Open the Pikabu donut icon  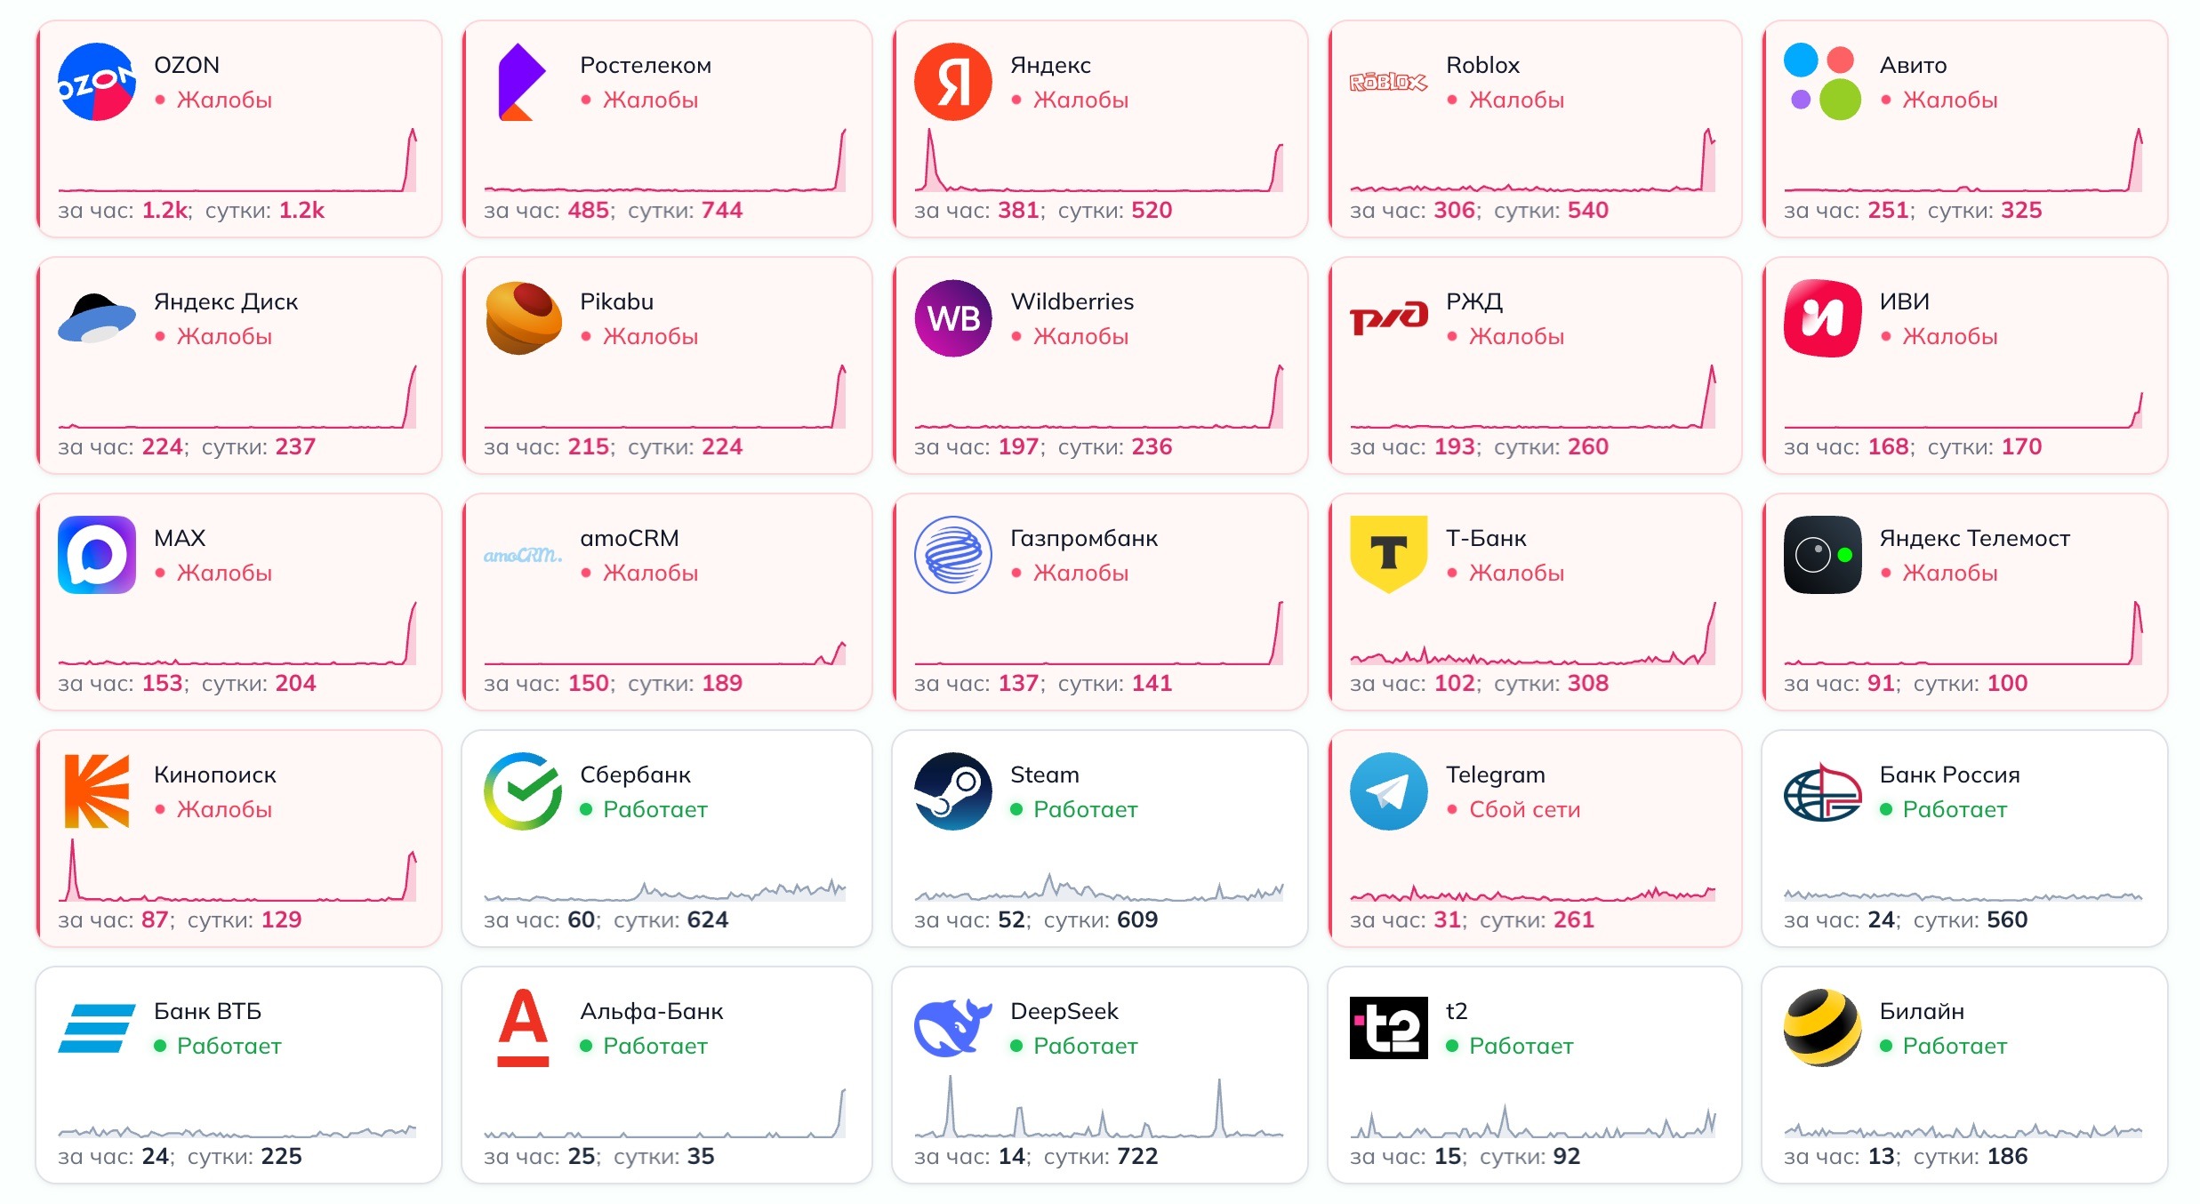click(x=523, y=318)
